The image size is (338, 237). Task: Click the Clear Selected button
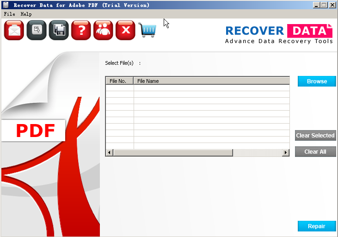(315, 135)
